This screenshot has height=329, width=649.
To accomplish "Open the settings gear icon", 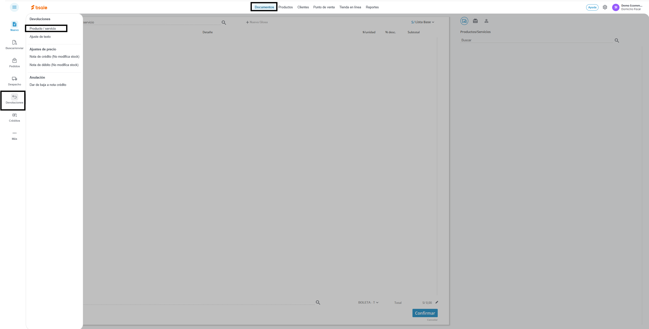I will [x=605, y=7].
